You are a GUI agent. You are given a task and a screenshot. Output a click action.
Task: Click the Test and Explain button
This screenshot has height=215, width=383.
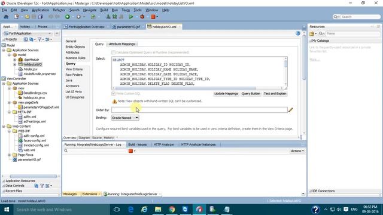[x=275, y=94]
